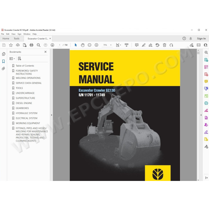Go to ELECTRICAL SYSTEM bookmark
This screenshot has height=209, width=209.
point(27,118)
